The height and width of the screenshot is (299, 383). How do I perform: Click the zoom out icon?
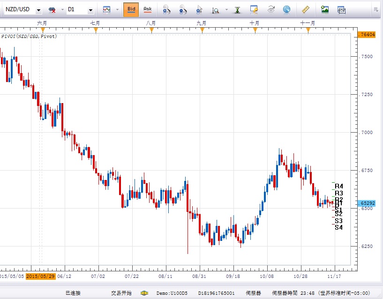pyautogui.click(x=182, y=9)
